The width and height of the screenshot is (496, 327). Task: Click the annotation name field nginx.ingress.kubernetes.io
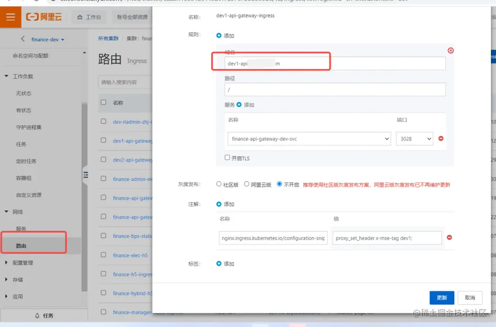point(273,238)
